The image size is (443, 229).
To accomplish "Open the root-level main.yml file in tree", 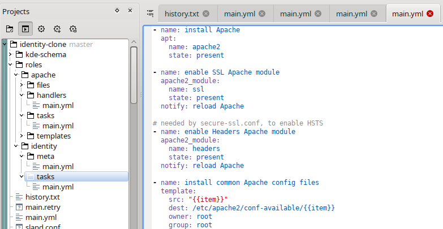I will click(x=41, y=217).
